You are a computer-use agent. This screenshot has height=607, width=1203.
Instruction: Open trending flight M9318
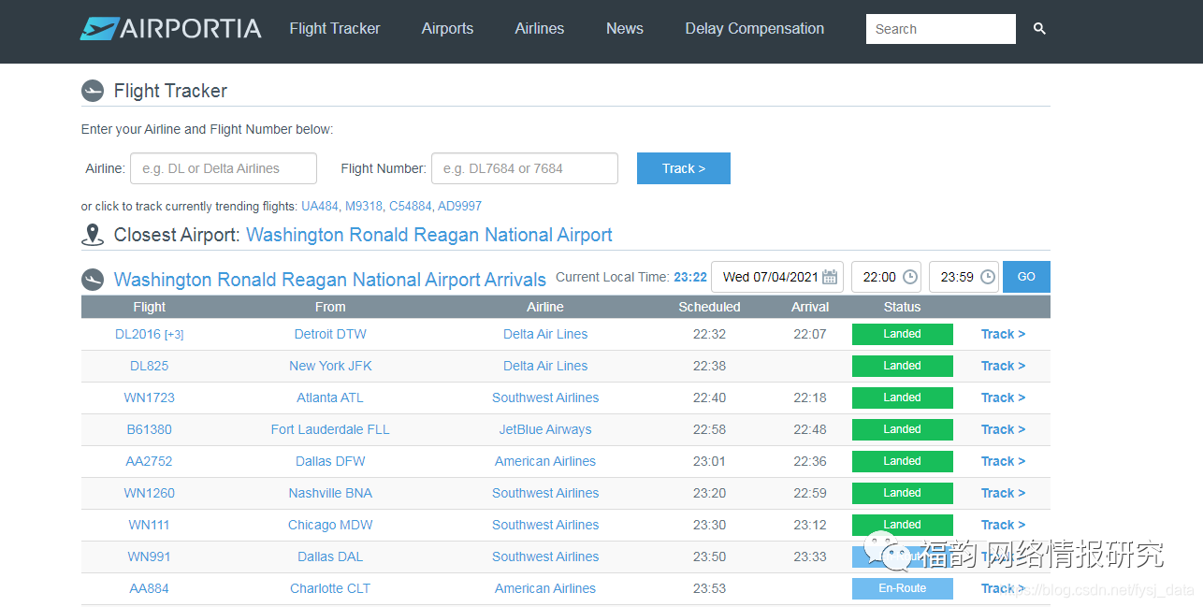tap(364, 206)
